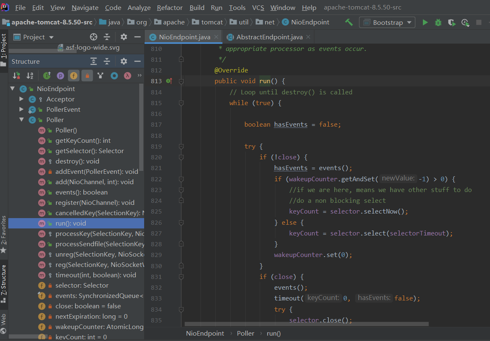The height and width of the screenshot is (341, 490).
Task: Expand the Acceptor class node
Action: [x=21, y=99]
